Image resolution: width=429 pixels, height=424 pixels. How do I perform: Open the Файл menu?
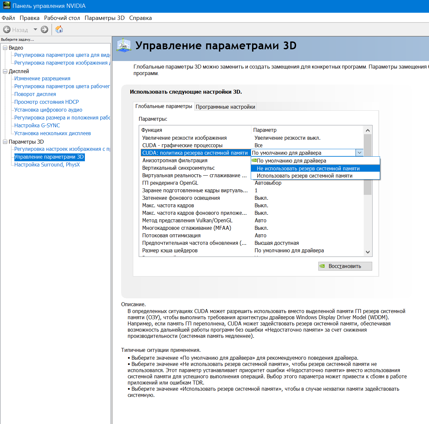8,18
